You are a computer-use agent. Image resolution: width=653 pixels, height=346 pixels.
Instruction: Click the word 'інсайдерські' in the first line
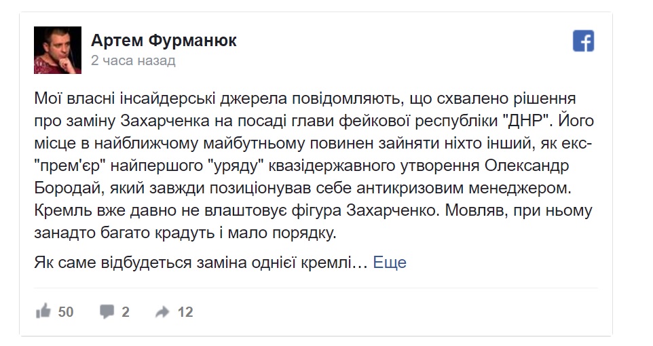168,98
